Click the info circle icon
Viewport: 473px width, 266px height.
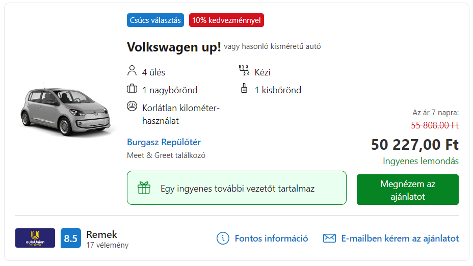coord(223,238)
